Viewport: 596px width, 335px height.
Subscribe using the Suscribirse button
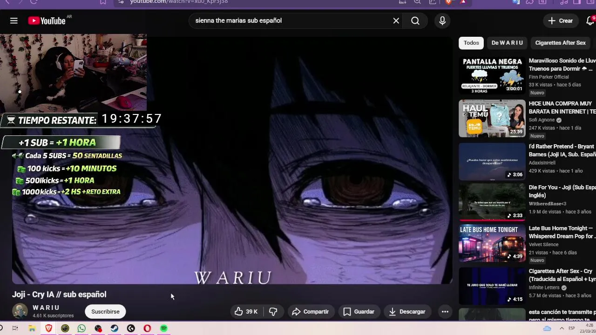[105, 312]
